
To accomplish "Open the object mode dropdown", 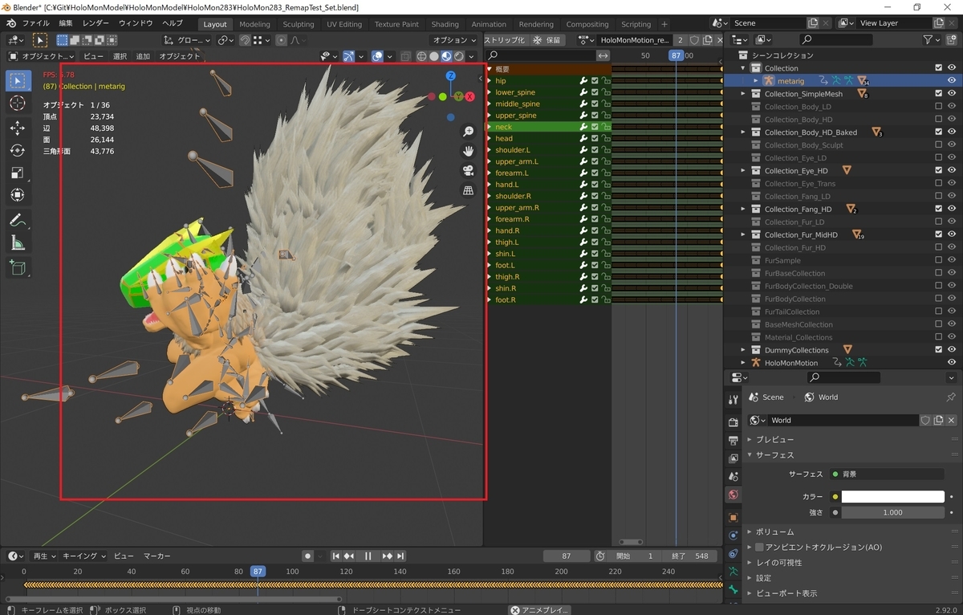I will [41, 56].
